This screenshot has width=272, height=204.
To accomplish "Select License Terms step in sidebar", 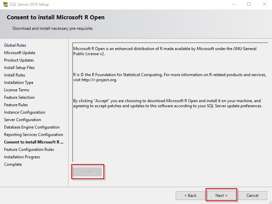I will pyautogui.click(x=17, y=90).
